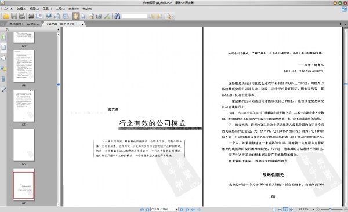Select page 63 thumbnail
348x212 pixels.
[x=24, y=38]
